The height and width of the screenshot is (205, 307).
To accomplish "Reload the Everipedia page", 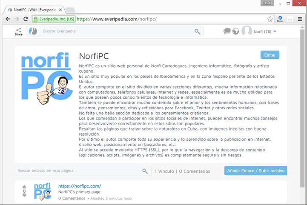I will [26, 19].
